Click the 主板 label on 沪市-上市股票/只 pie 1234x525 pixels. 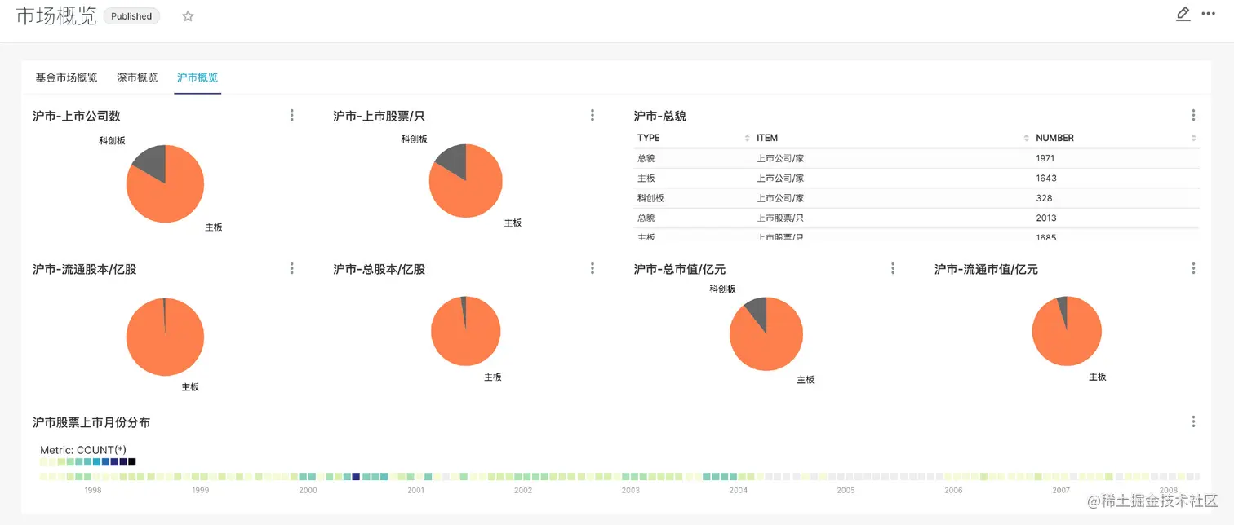pyautogui.click(x=513, y=223)
